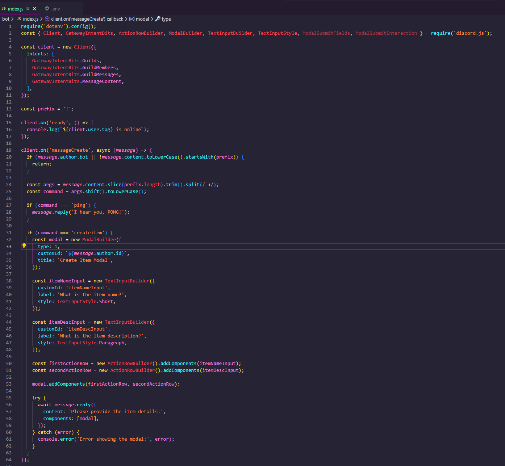
Task: Select line 33 via its line number
Action: 9,246
